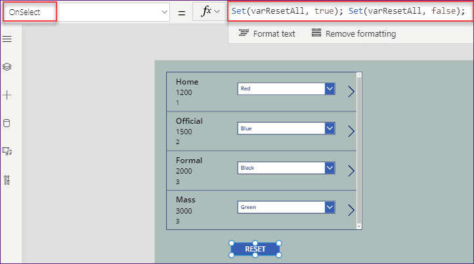Viewport: 474px width, 264px height.
Task: Click the 3000 value label
Action: (x=184, y=211)
